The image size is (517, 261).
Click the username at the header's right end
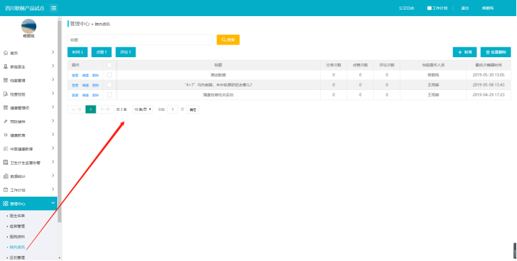point(488,8)
